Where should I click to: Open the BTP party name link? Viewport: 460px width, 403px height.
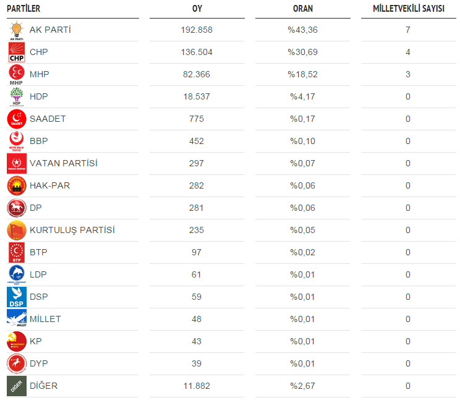(x=38, y=252)
